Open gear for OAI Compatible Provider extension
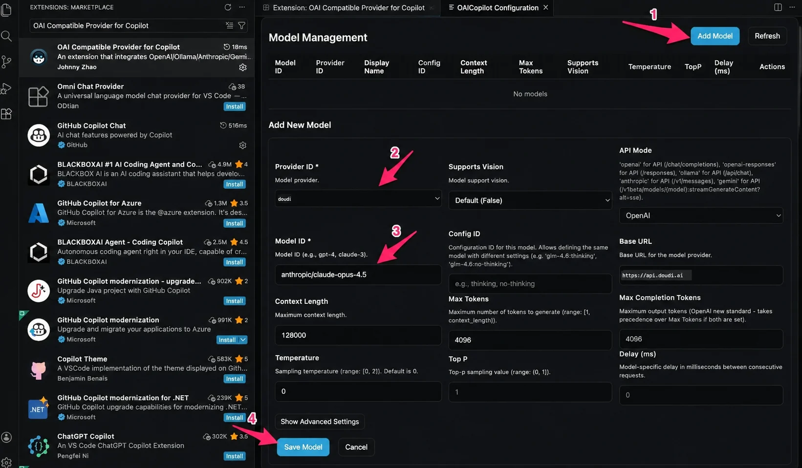Viewport: 802px width, 468px height. click(x=243, y=67)
